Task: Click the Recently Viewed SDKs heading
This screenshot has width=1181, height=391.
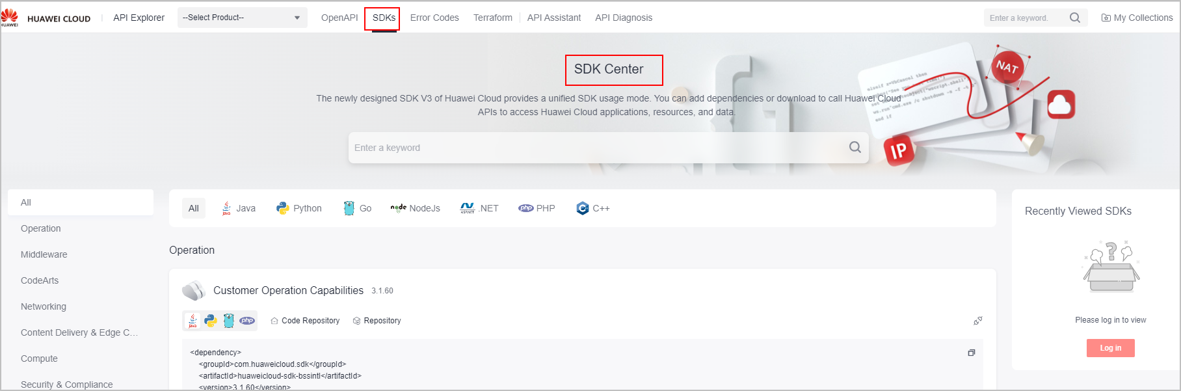Action: click(1078, 211)
